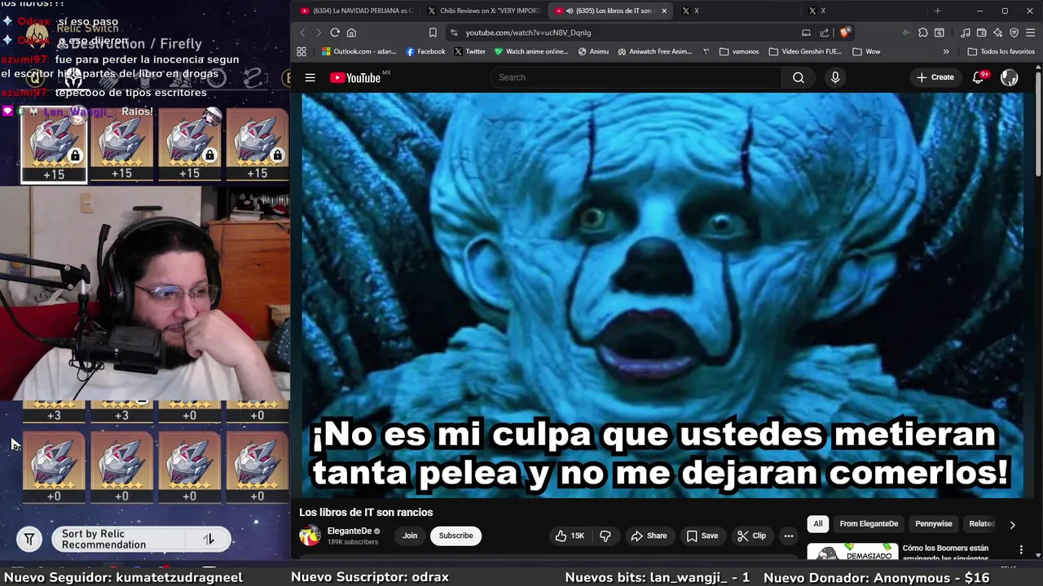The width and height of the screenshot is (1043, 586).
Task: Click the Create button on YouTube
Action: click(935, 77)
